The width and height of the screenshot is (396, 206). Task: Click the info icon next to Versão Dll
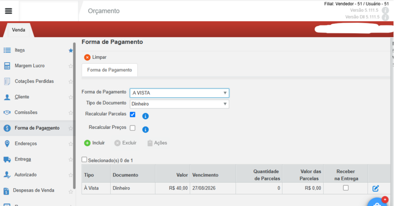(x=385, y=17)
